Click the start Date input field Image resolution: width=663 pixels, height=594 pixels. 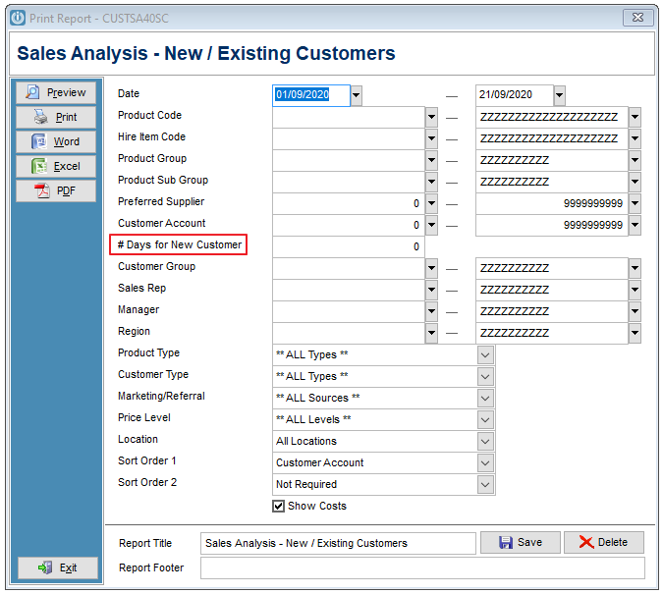(x=311, y=95)
